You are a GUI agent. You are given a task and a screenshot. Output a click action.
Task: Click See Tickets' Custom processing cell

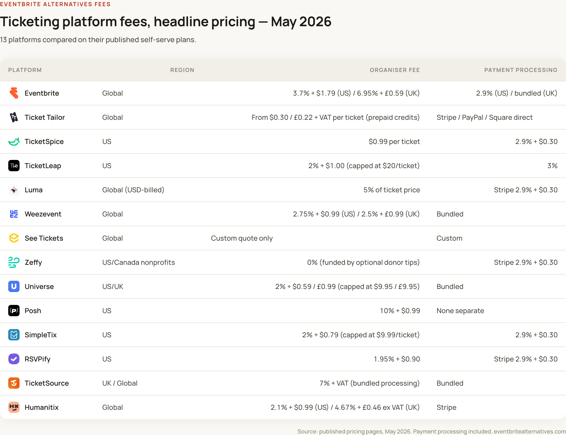click(x=449, y=238)
